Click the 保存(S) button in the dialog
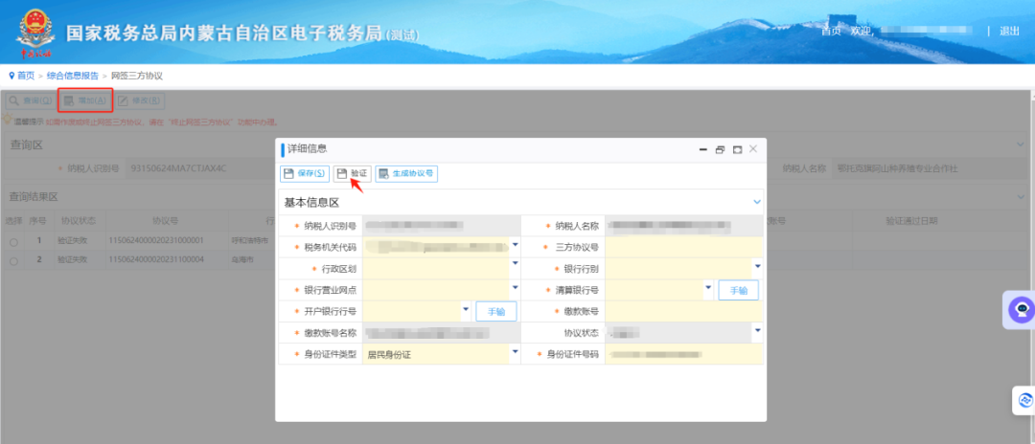The height and width of the screenshot is (444, 1035). click(305, 174)
